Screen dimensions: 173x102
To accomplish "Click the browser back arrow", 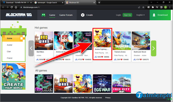I will pos(3,7).
